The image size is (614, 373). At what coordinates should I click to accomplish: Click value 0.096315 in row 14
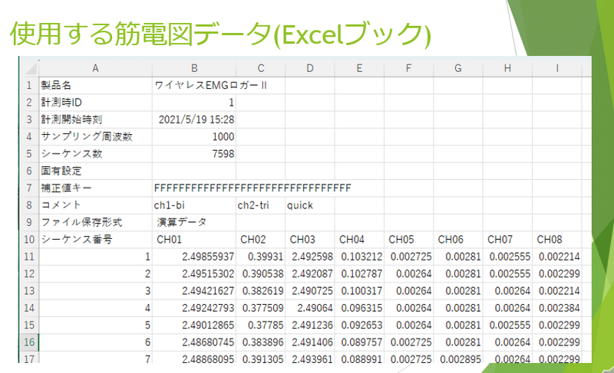pyautogui.click(x=359, y=308)
